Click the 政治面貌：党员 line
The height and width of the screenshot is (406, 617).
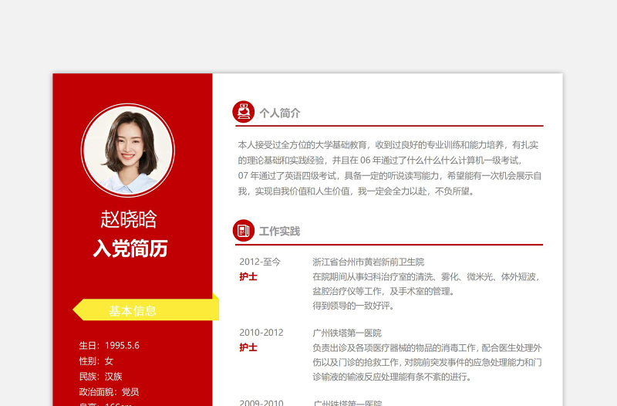[x=109, y=392]
